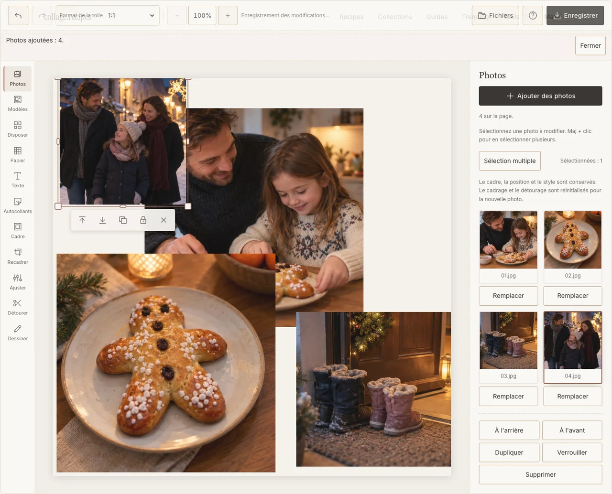Decrease zoom with minus button

(177, 16)
